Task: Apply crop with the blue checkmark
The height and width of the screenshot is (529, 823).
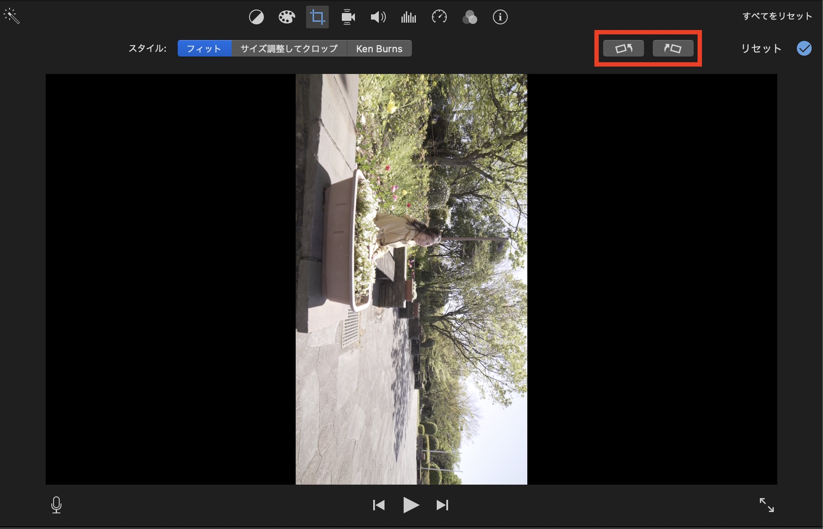Action: pyautogui.click(x=804, y=48)
